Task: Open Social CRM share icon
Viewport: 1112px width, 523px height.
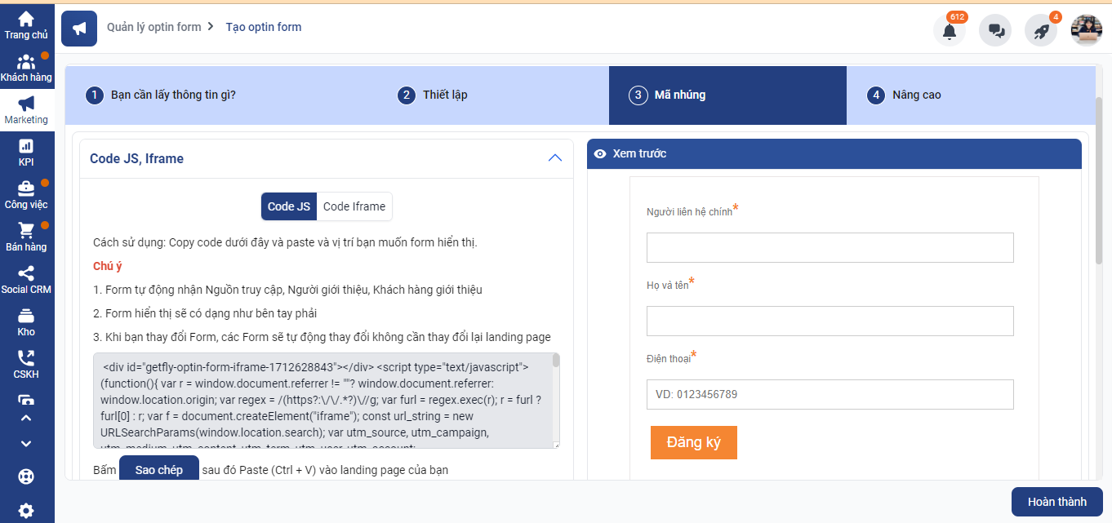Action: [26, 279]
